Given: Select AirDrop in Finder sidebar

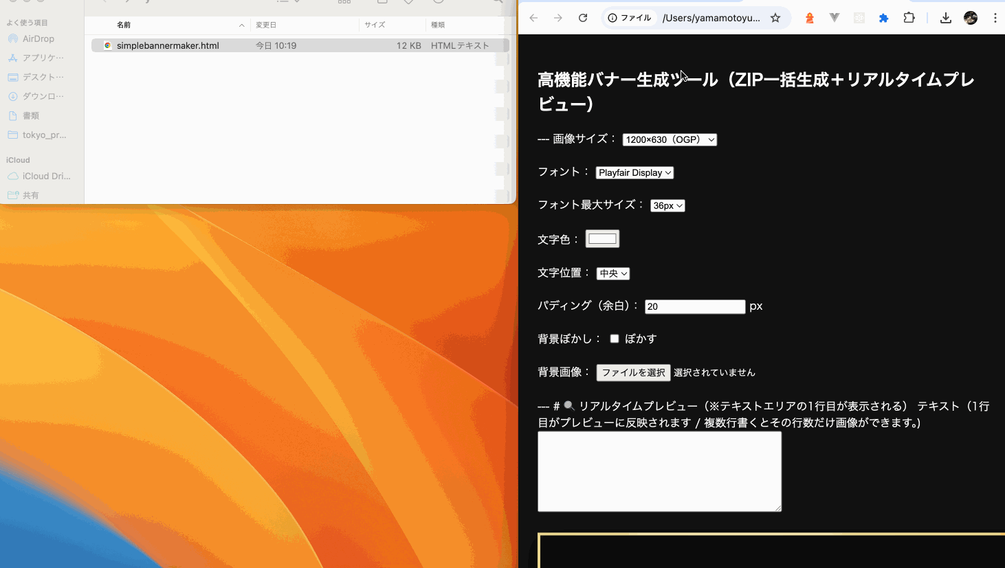Looking at the screenshot, I should point(38,39).
